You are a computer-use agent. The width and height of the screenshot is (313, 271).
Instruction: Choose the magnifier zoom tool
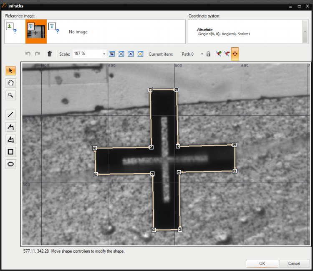pos(11,95)
